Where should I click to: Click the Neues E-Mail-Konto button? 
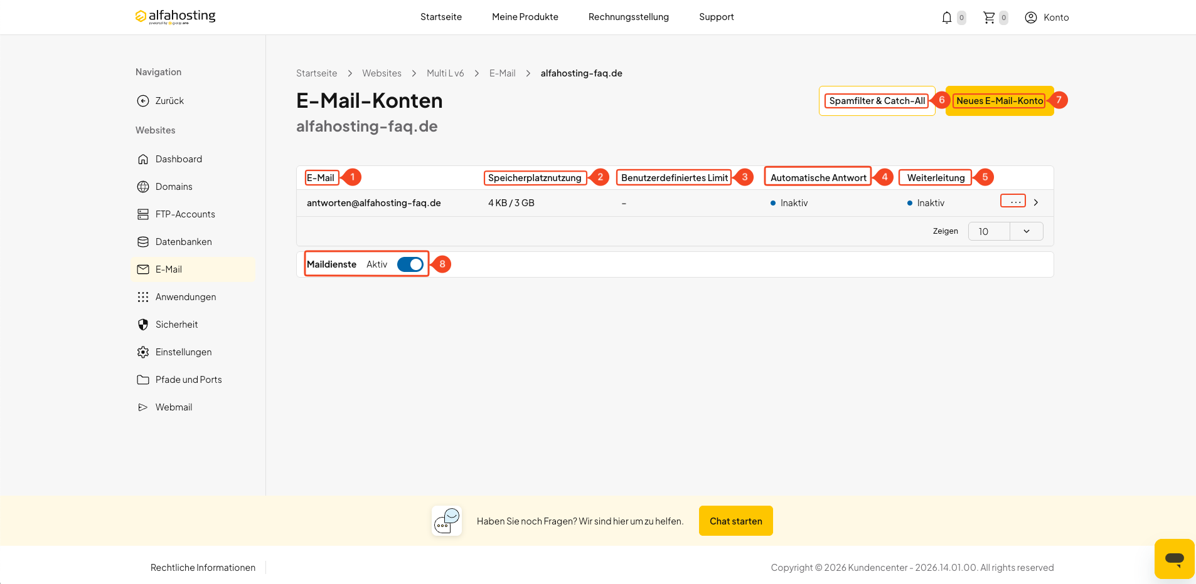coord(1000,101)
